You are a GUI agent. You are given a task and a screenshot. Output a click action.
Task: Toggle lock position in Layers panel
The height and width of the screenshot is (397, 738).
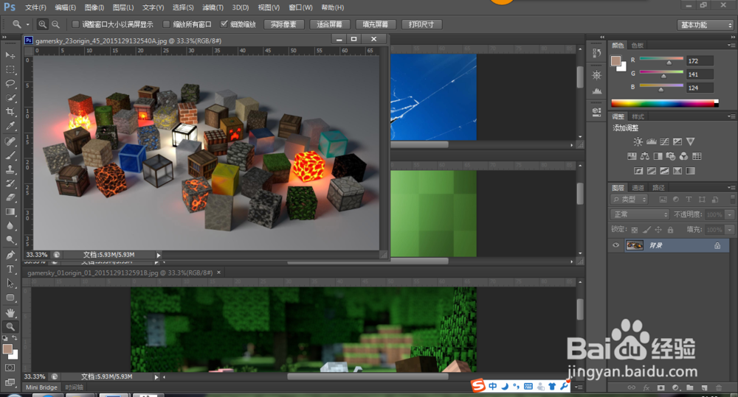point(658,230)
